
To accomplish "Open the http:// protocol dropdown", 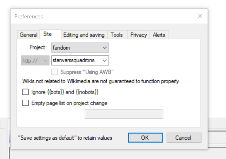I will (45, 60).
